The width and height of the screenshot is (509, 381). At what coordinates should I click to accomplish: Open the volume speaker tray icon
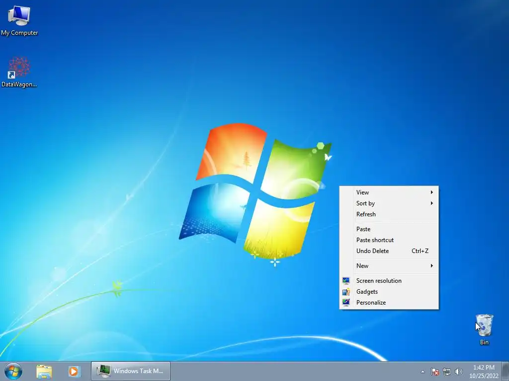pyautogui.click(x=459, y=372)
